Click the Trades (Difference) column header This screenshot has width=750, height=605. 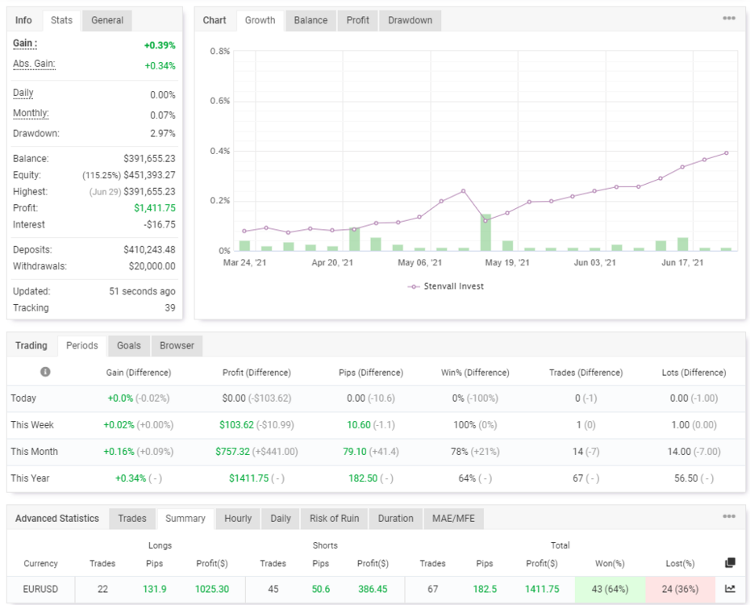(586, 373)
